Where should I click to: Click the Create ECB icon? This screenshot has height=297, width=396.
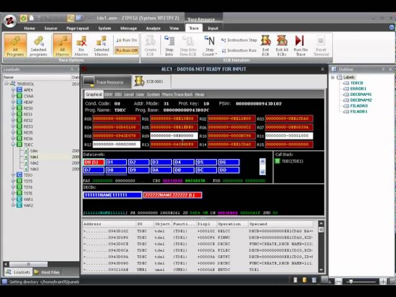pos(150,45)
